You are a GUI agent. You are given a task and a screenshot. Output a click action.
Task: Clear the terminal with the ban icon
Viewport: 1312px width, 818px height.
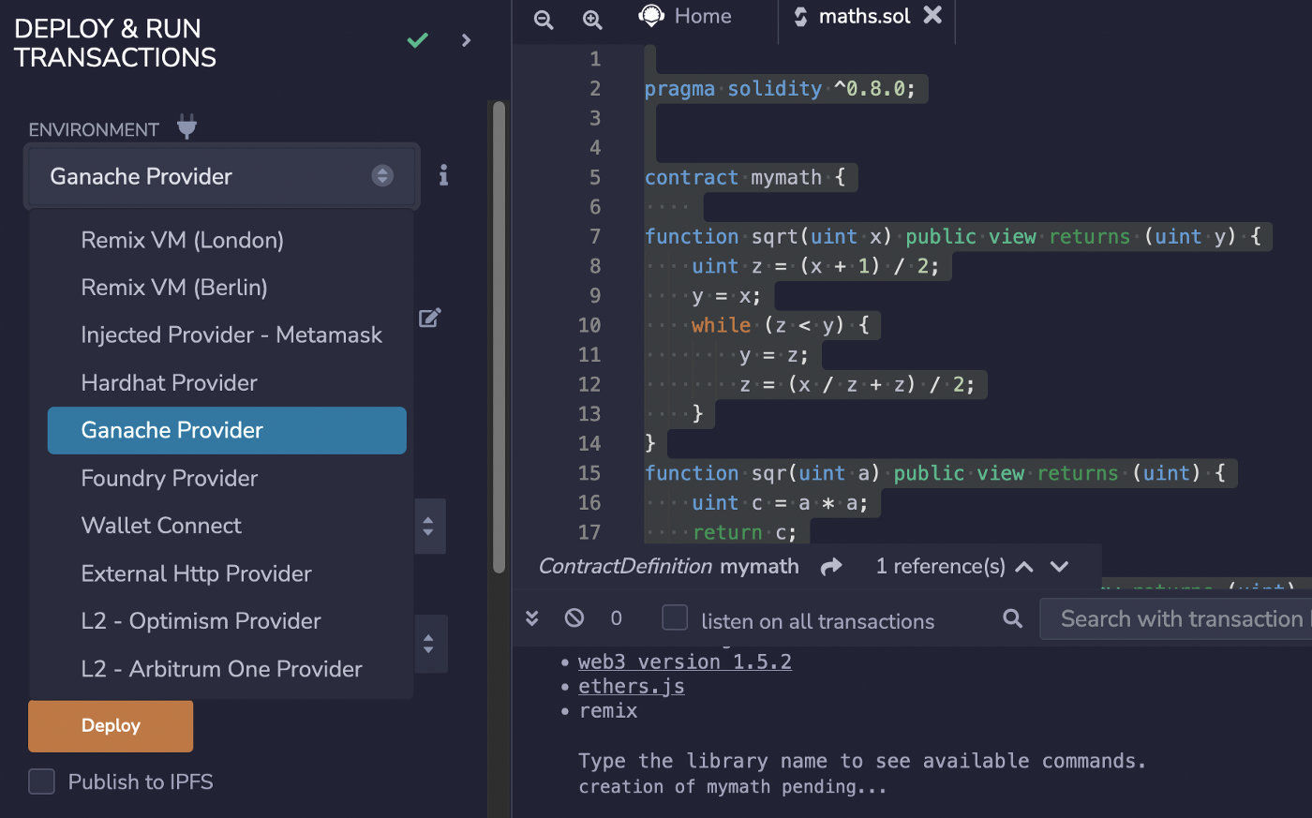574,617
